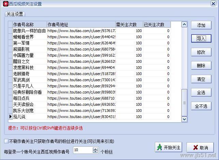219x160 pixels.
Task: Start following with 开始关注 button
Action: (169, 147)
